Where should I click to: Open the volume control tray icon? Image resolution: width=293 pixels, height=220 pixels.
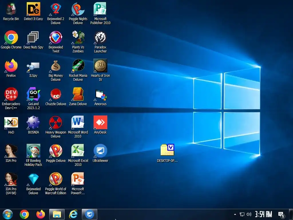click(x=249, y=214)
